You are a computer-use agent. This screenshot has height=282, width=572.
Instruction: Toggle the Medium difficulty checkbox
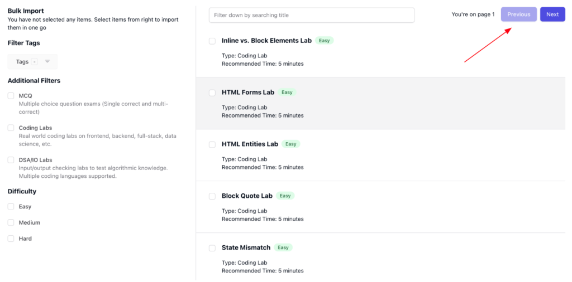pos(11,222)
